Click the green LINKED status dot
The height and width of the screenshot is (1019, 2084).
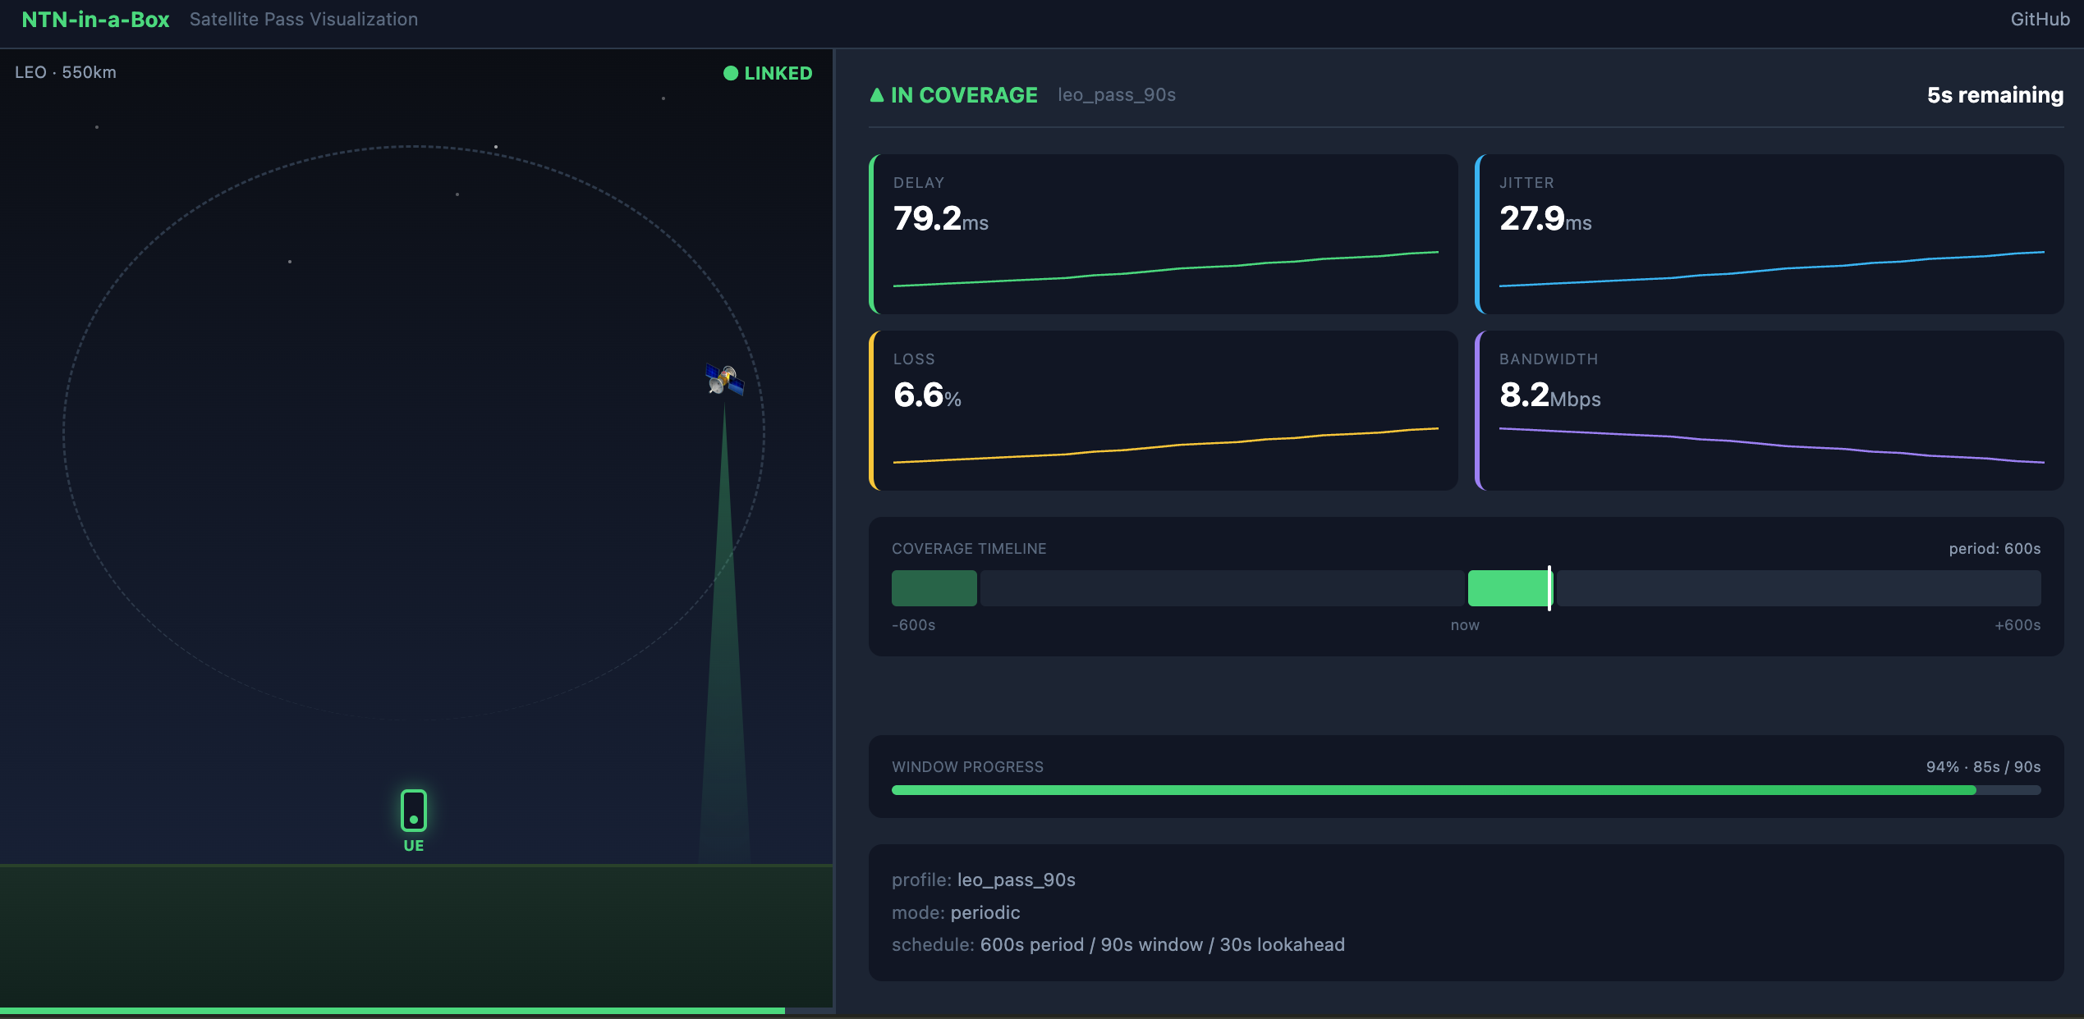point(730,73)
